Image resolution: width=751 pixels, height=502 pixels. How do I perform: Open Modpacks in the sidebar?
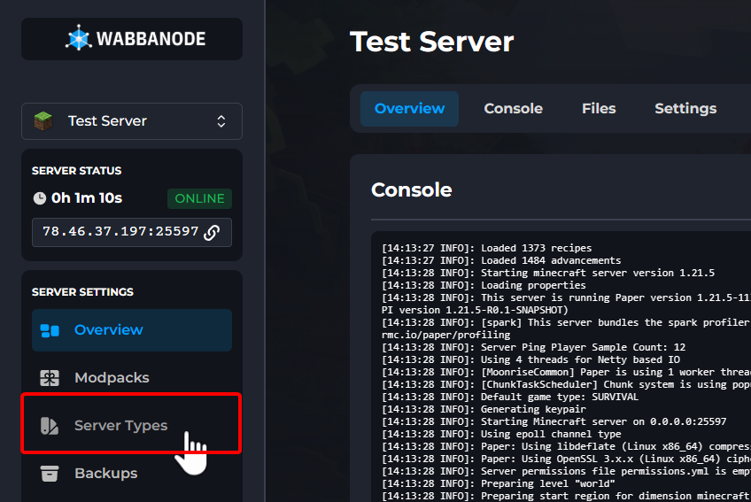pos(132,377)
